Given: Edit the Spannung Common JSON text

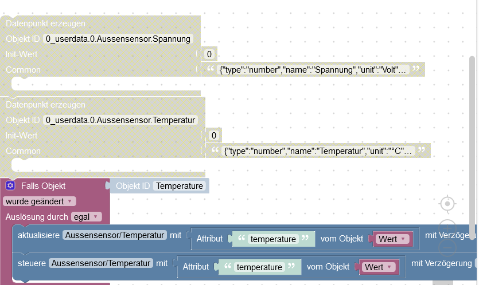Looking at the screenshot, I should (x=313, y=70).
